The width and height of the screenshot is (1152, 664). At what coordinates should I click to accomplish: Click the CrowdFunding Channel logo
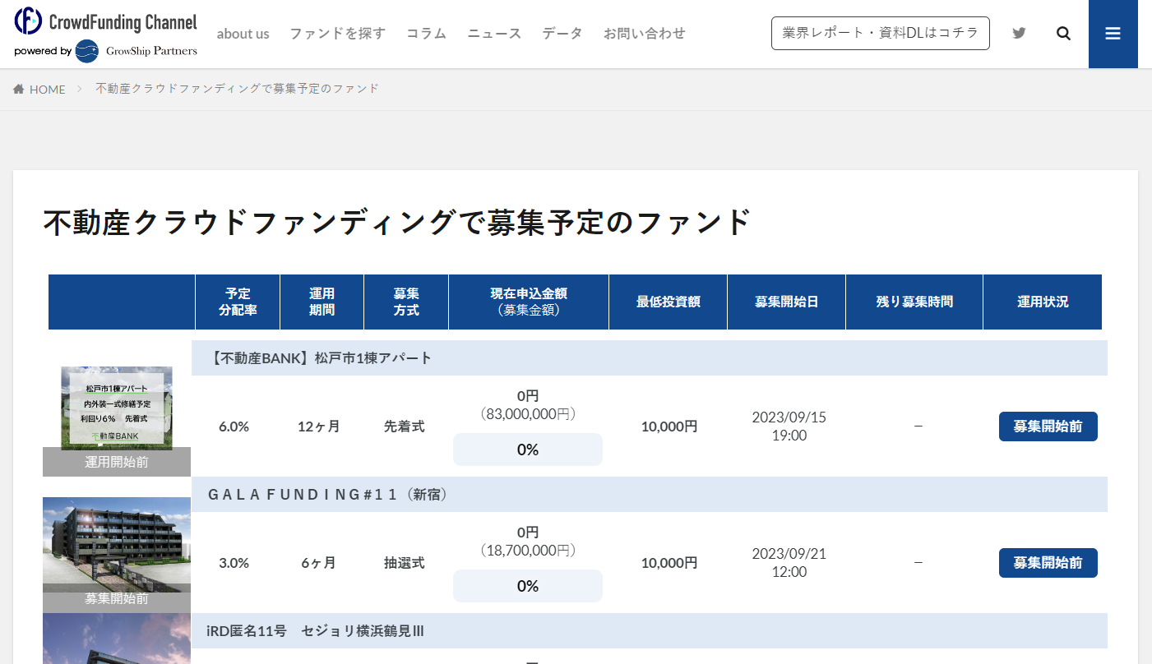(106, 22)
